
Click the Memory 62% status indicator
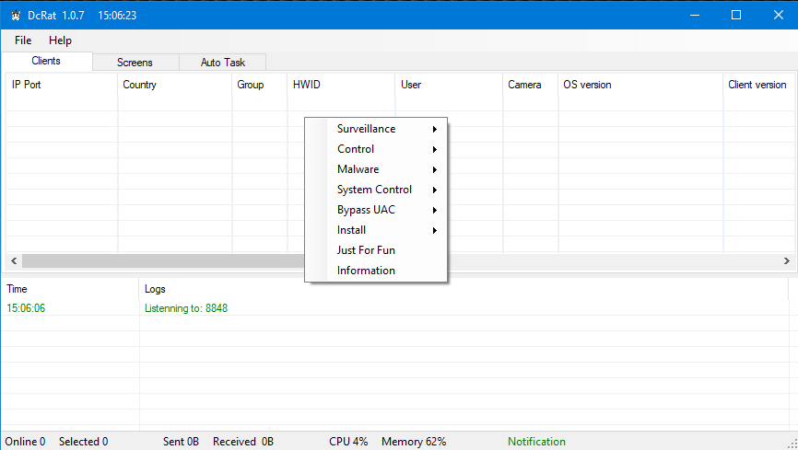point(414,442)
